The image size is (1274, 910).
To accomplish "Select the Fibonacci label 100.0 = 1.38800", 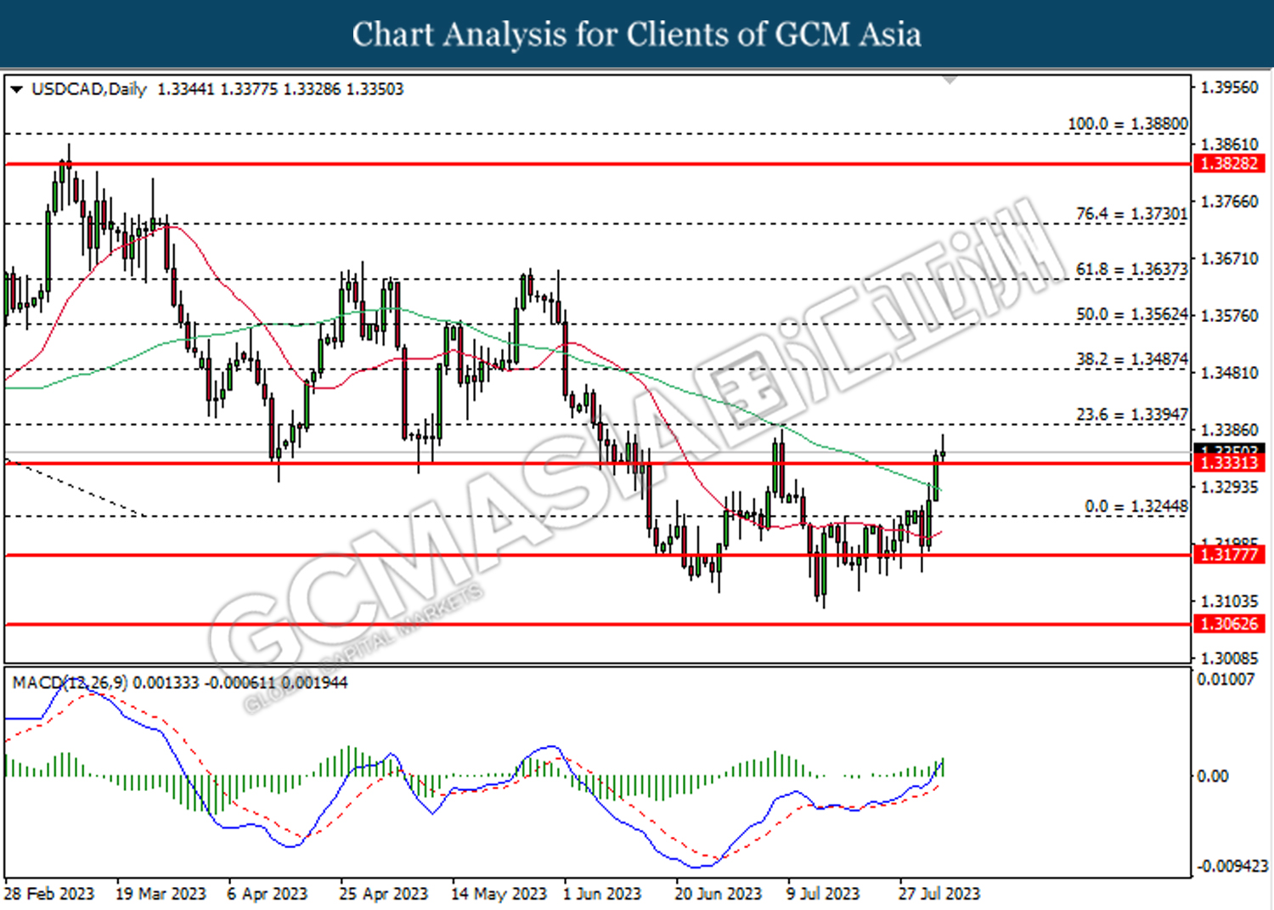I will (x=1127, y=124).
